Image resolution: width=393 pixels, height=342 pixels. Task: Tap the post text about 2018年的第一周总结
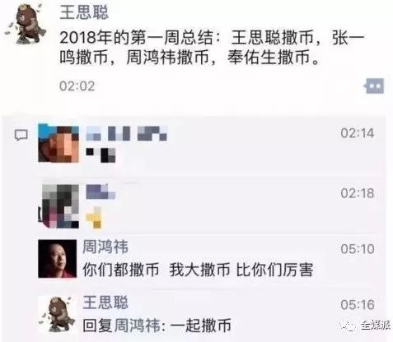(212, 48)
